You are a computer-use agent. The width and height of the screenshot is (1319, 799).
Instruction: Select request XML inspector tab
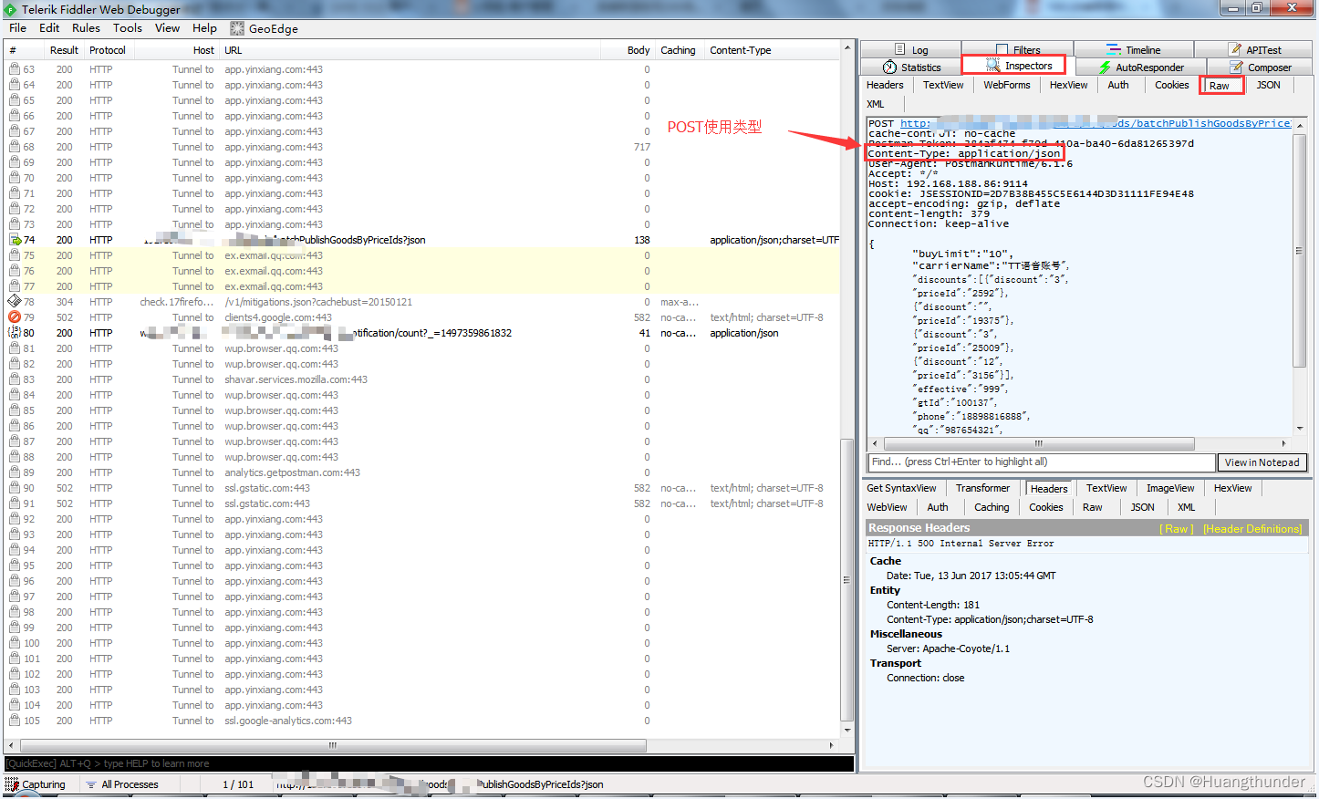(x=876, y=104)
